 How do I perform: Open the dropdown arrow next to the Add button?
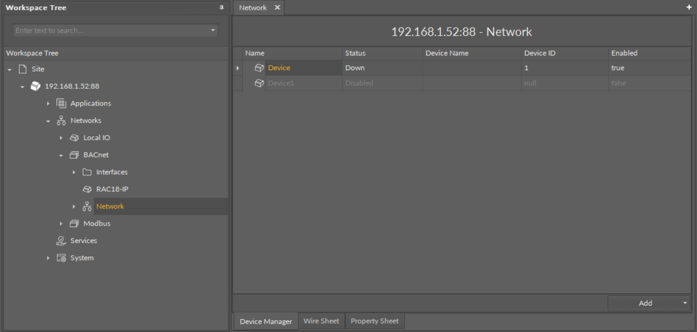[684, 303]
